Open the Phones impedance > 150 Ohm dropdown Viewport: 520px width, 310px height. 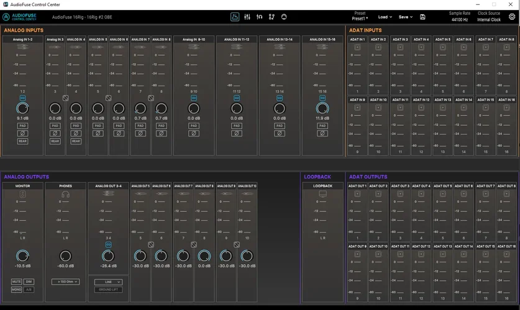pos(65,281)
